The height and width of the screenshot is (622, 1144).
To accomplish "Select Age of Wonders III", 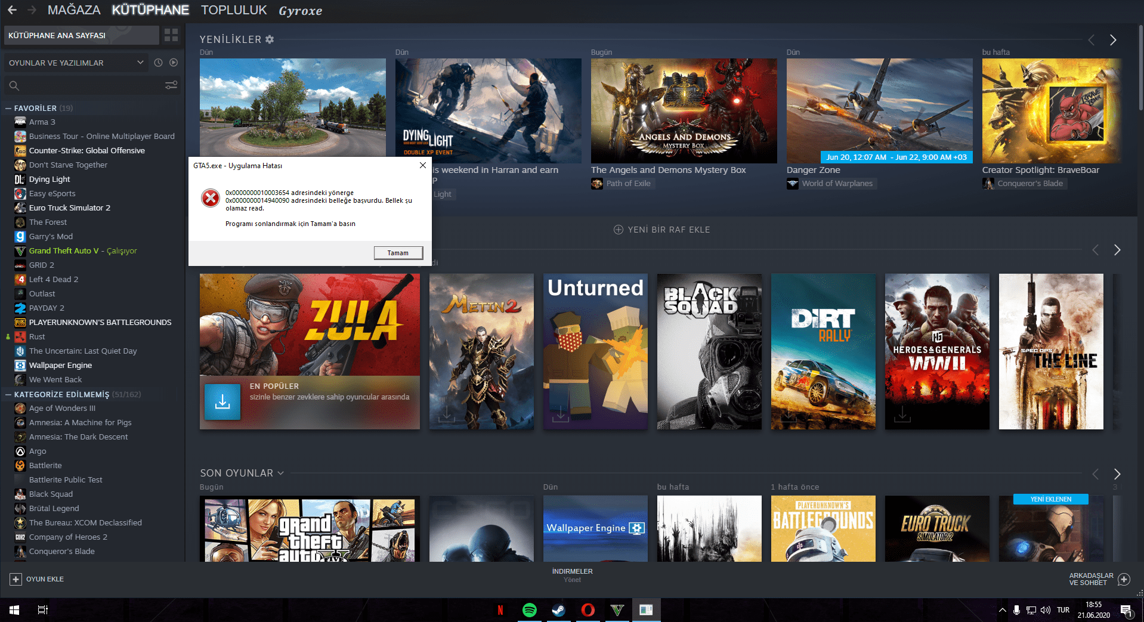I will (x=62, y=409).
